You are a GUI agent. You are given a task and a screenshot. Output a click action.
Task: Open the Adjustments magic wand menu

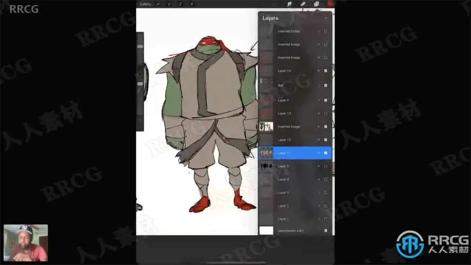tap(169, 4)
